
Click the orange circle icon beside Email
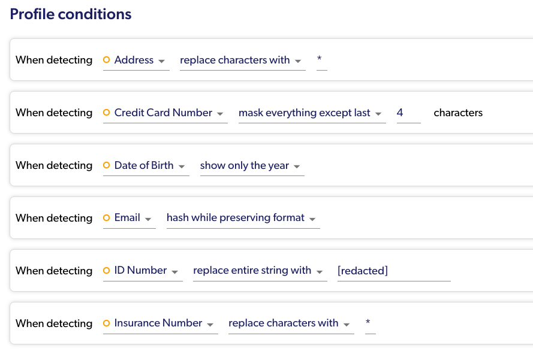click(107, 218)
